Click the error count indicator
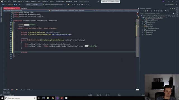The height and width of the screenshot is (100, 179). (12, 89)
